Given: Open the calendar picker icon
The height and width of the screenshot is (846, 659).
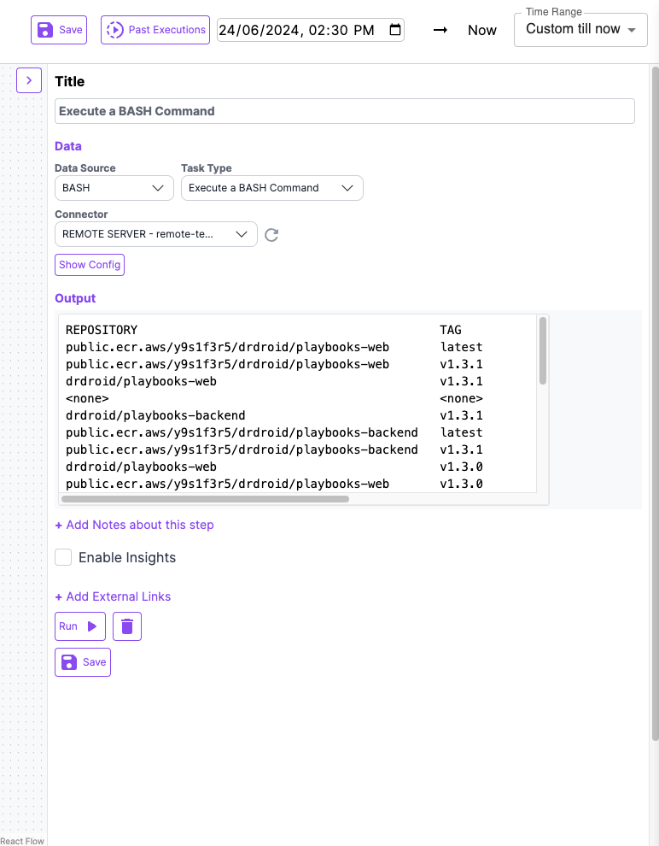Looking at the screenshot, I should (x=395, y=30).
